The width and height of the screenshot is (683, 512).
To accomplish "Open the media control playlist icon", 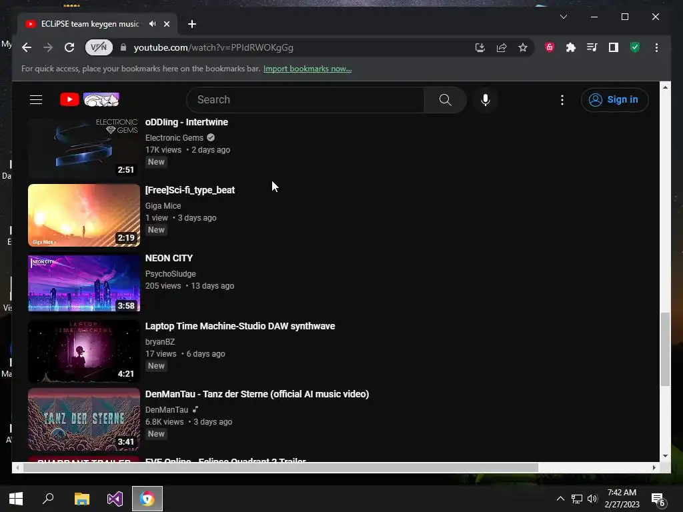I will [x=592, y=47].
